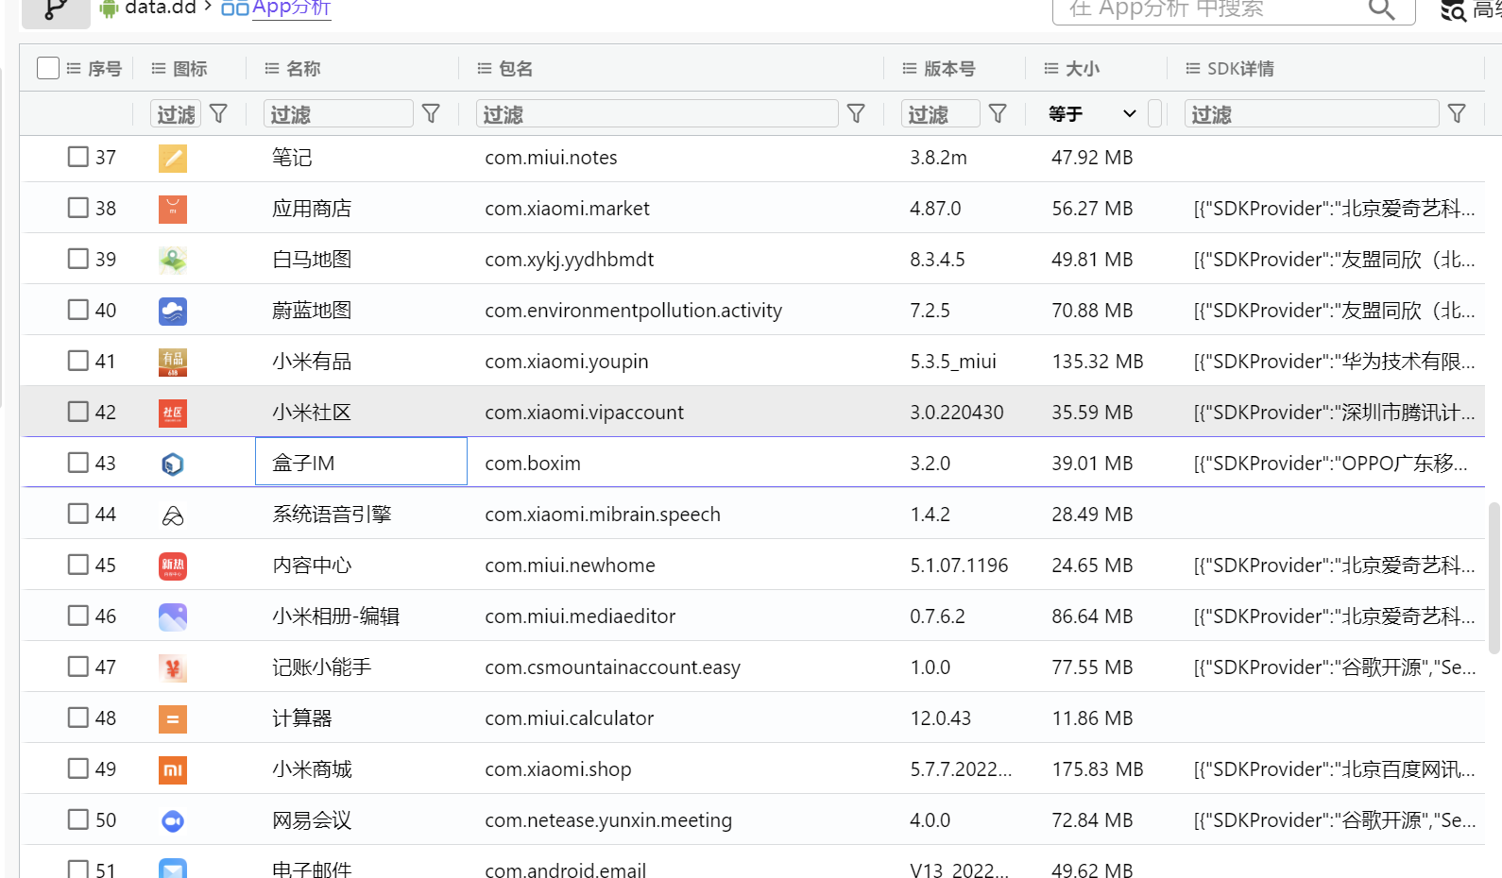The height and width of the screenshot is (878, 1502).
Task: Click package name com.xiaomi.vipaccount
Action: point(585,413)
